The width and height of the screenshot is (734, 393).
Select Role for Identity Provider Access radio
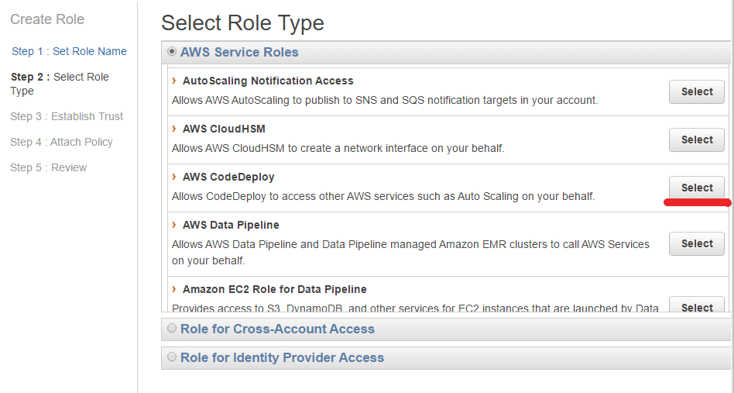coord(172,357)
